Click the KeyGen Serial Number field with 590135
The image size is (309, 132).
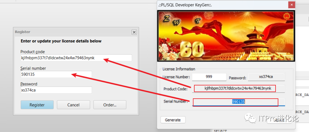[x=239, y=102]
